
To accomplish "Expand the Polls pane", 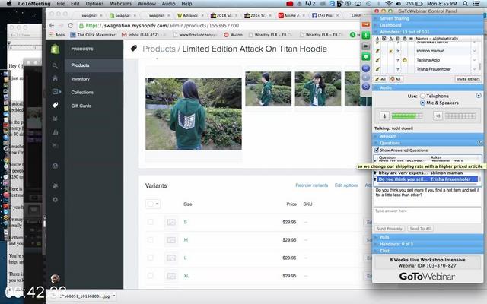I will pyautogui.click(x=428, y=237).
